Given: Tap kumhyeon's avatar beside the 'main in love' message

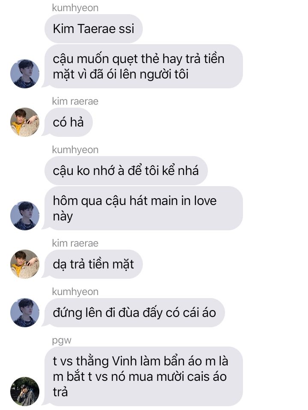Looking at the screenshot, I should coord(25,216).
